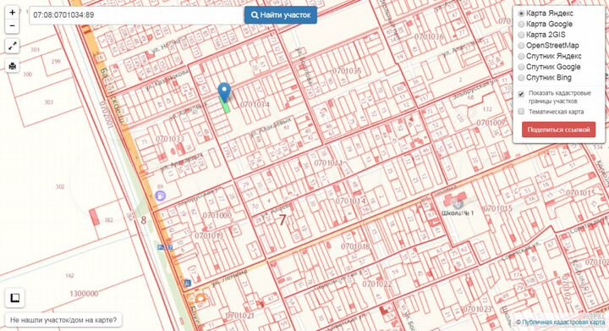Click the Поделиться ссылкой red button

pos(558,130)
